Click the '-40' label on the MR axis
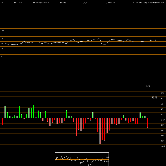 pos(162,130)
